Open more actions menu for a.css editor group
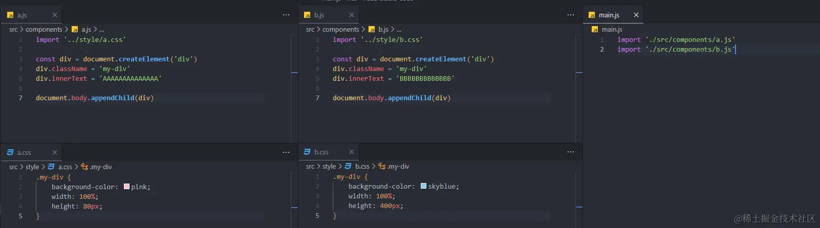820x228 pixels. click(x=286, y=152)
